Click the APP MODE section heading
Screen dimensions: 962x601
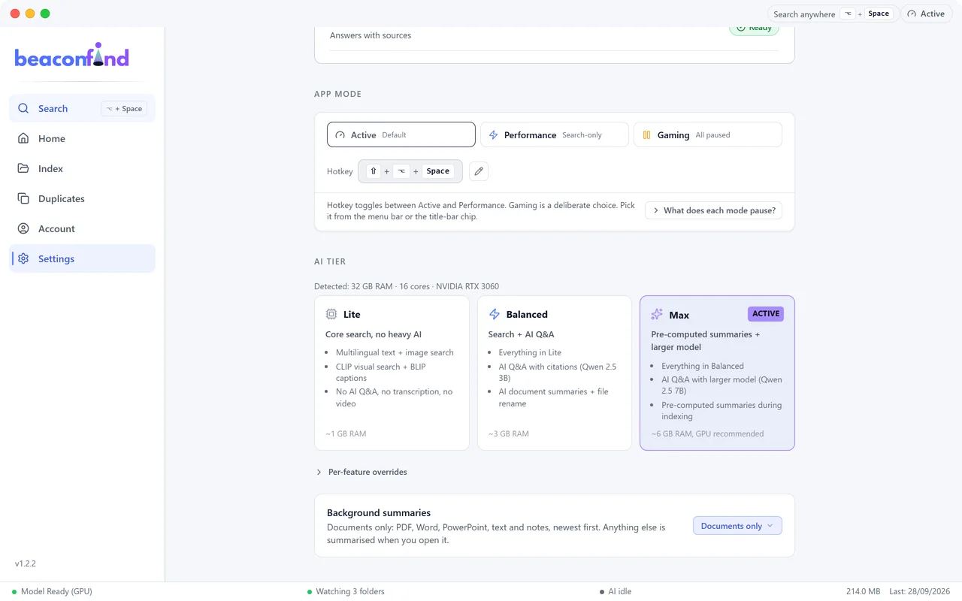tap(337, 94)
